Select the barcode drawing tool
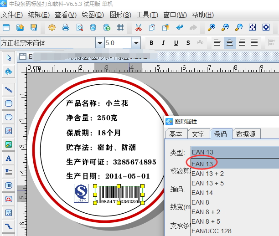279x236 pixels. point(9,185)
